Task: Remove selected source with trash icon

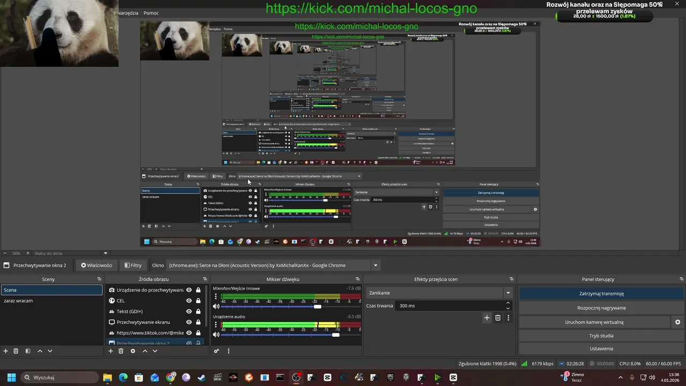Action: (121, 351)
